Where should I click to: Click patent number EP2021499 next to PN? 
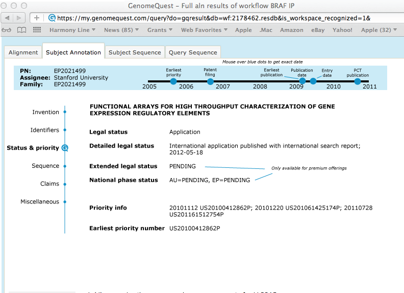70,71
